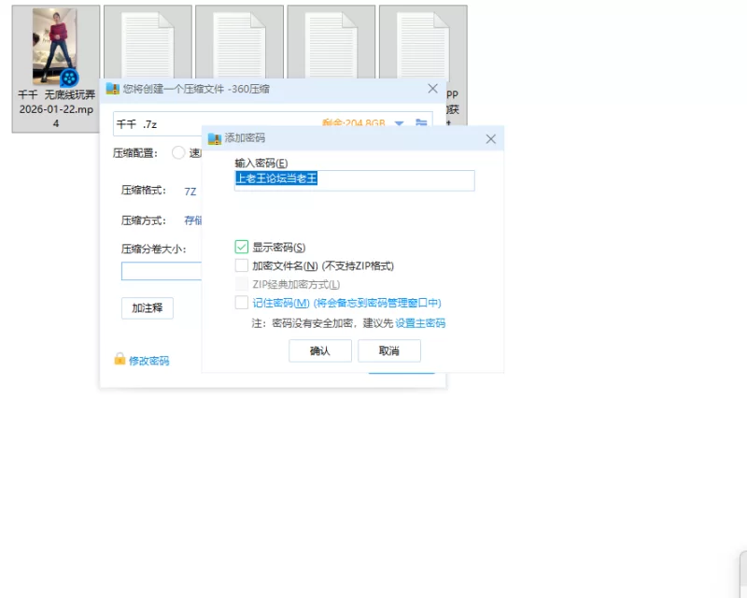Screen dimensions: 747x598
Task: Select the third document file icon
Action: pos(331,47)
